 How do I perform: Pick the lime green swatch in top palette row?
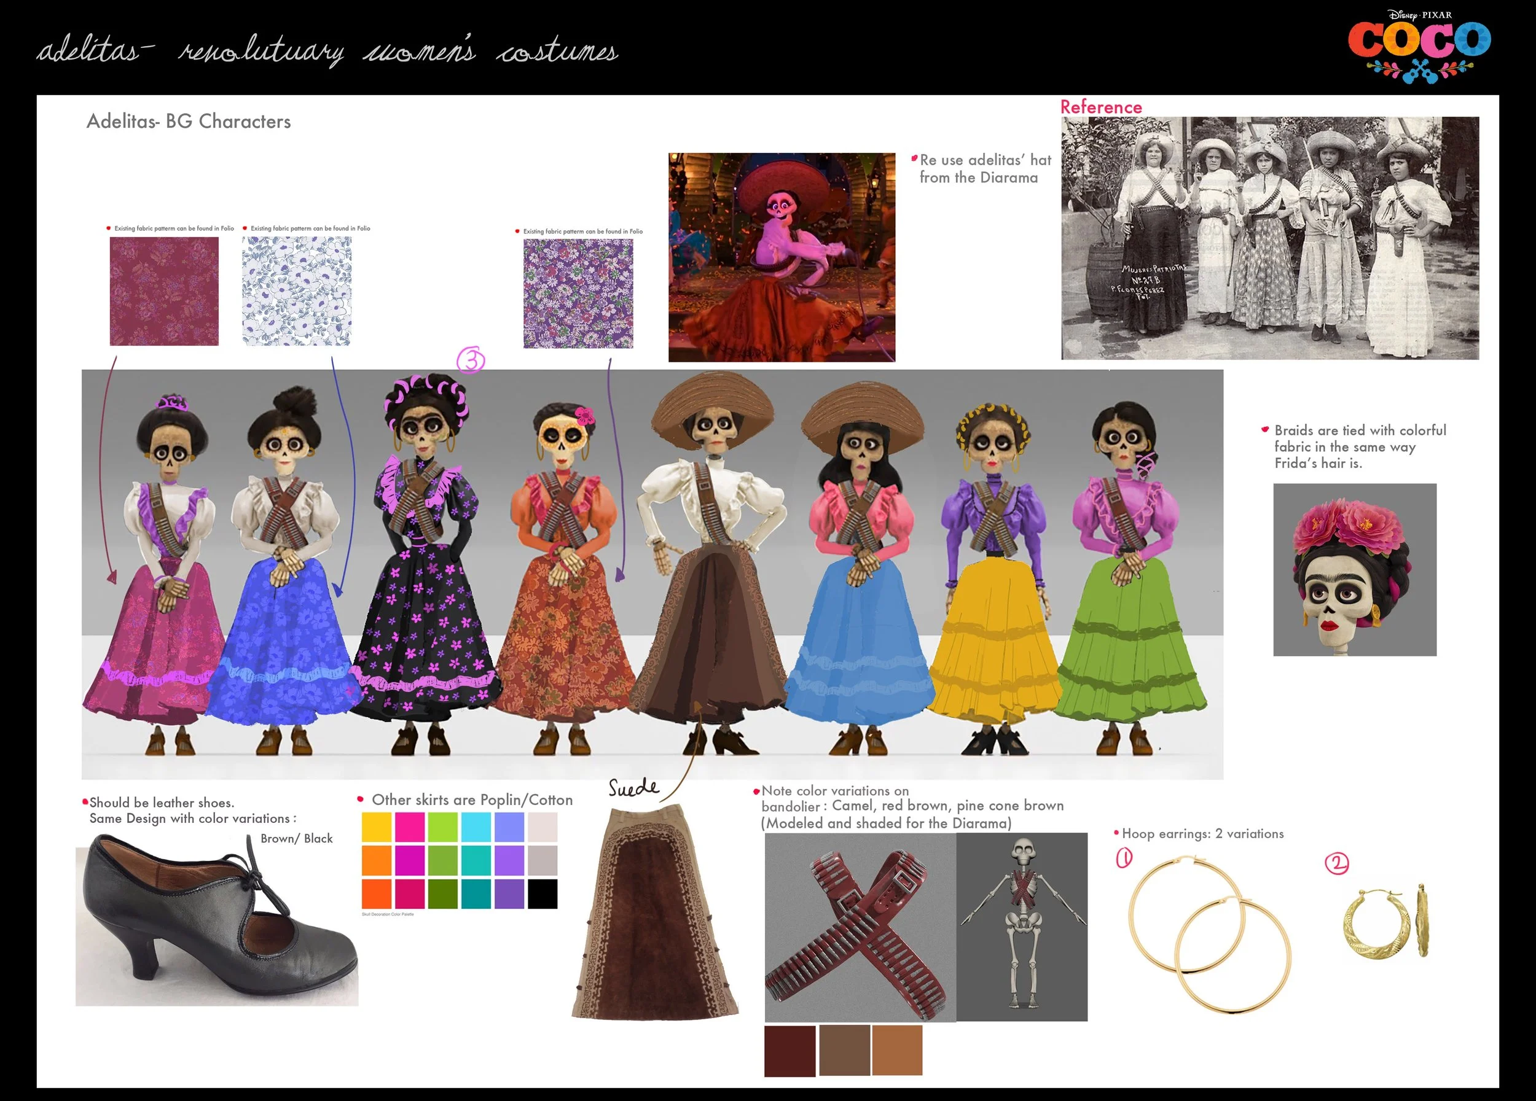[443, 827]
